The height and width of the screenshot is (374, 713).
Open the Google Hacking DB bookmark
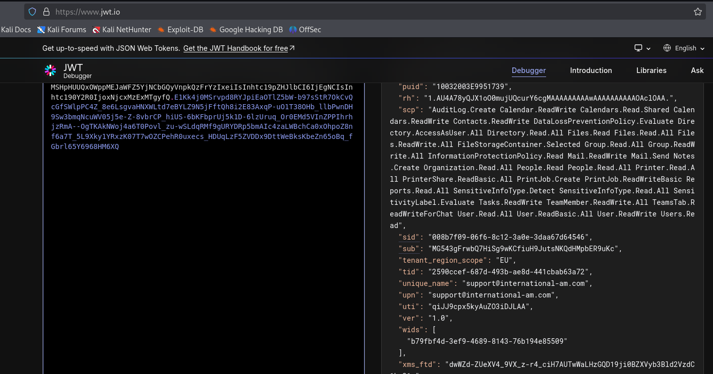click(x=246, y=30)
